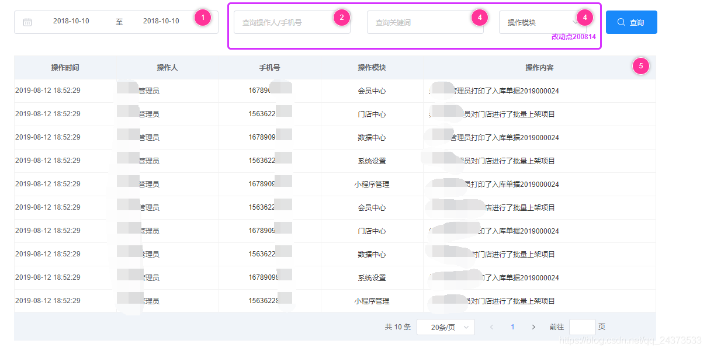Click the calendar icon in date picker
Screen dimensions: 707x351
[27, 22]
